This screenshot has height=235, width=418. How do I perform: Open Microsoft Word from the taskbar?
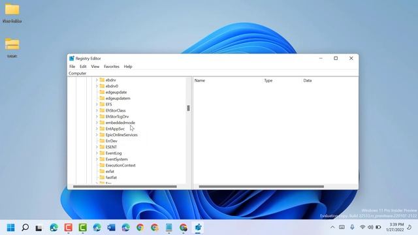112,228
